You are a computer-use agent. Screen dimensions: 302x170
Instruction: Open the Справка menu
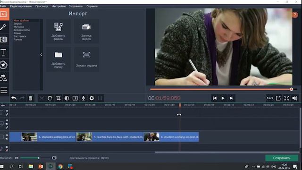pyautogui.click(x=92, y=6)
